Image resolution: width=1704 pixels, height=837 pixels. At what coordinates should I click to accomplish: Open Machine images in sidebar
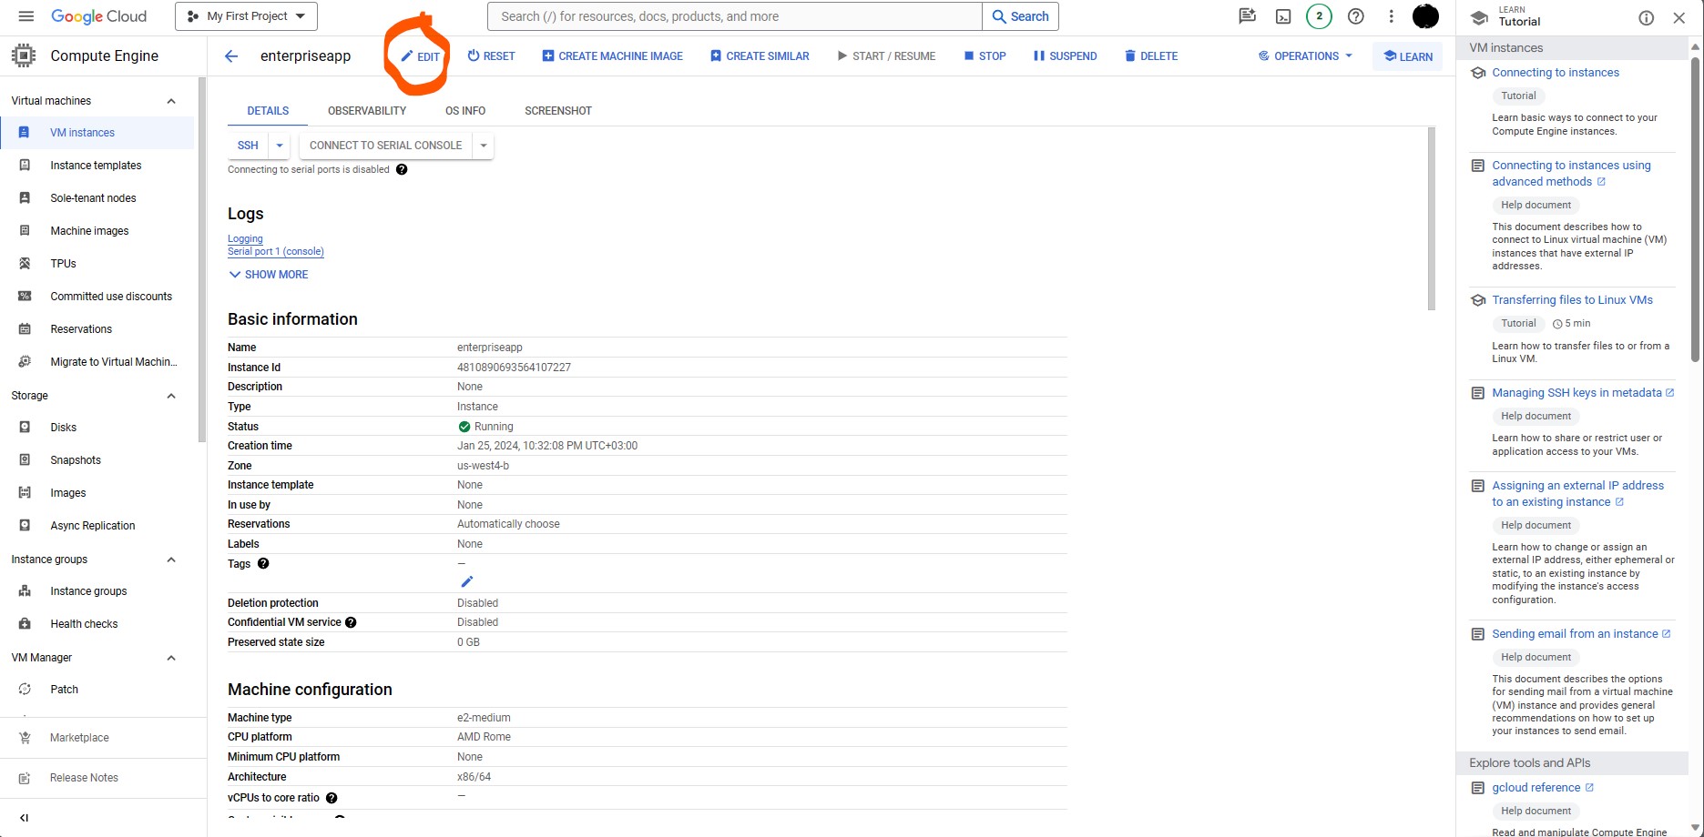[x=97, y=231]
